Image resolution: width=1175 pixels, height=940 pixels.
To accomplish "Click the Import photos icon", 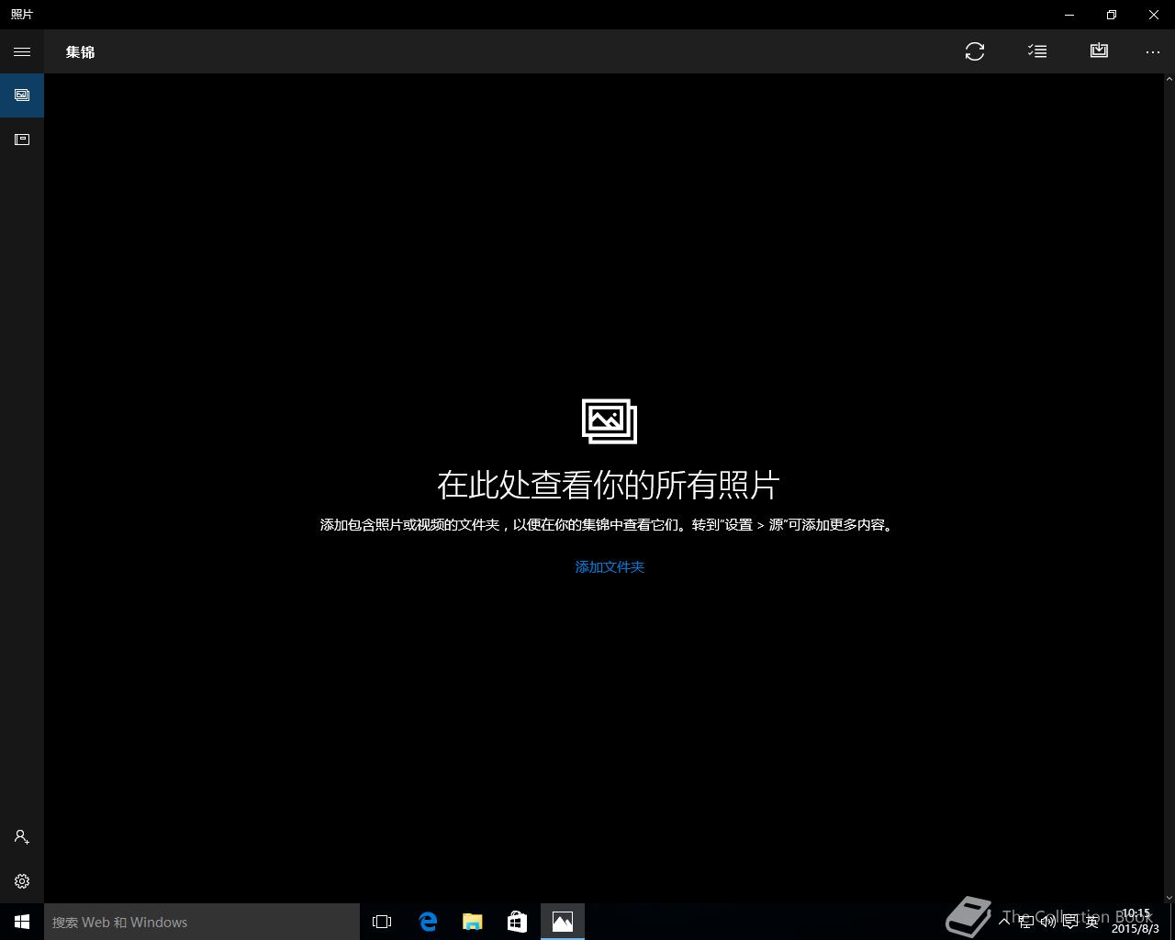I will [x=1099, y=51].
